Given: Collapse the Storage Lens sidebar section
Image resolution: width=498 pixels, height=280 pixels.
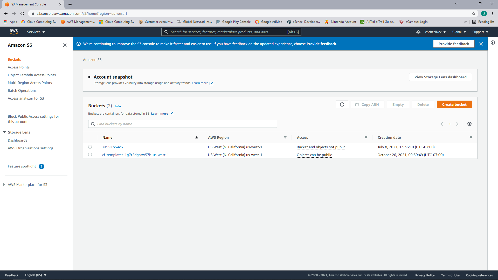Looking at the screenshot, I should (4, 132).
